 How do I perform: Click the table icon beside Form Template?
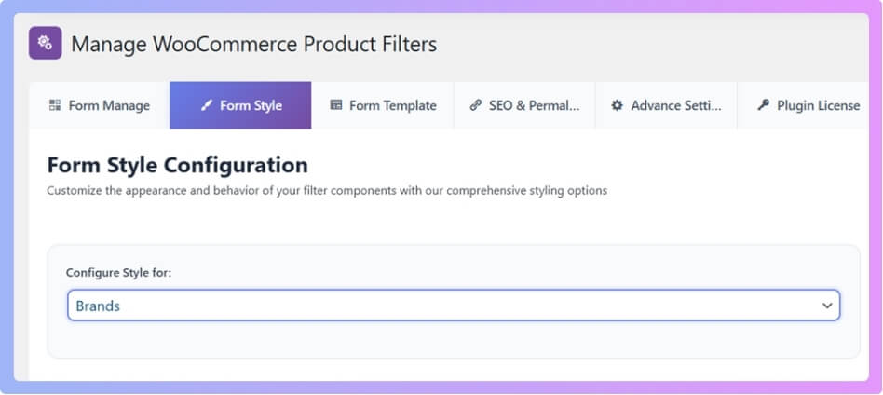click(x=335, y=105)
